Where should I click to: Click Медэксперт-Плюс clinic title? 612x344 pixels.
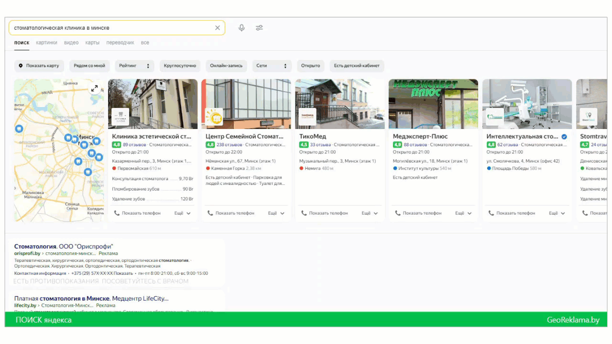(x=420, y=137)
